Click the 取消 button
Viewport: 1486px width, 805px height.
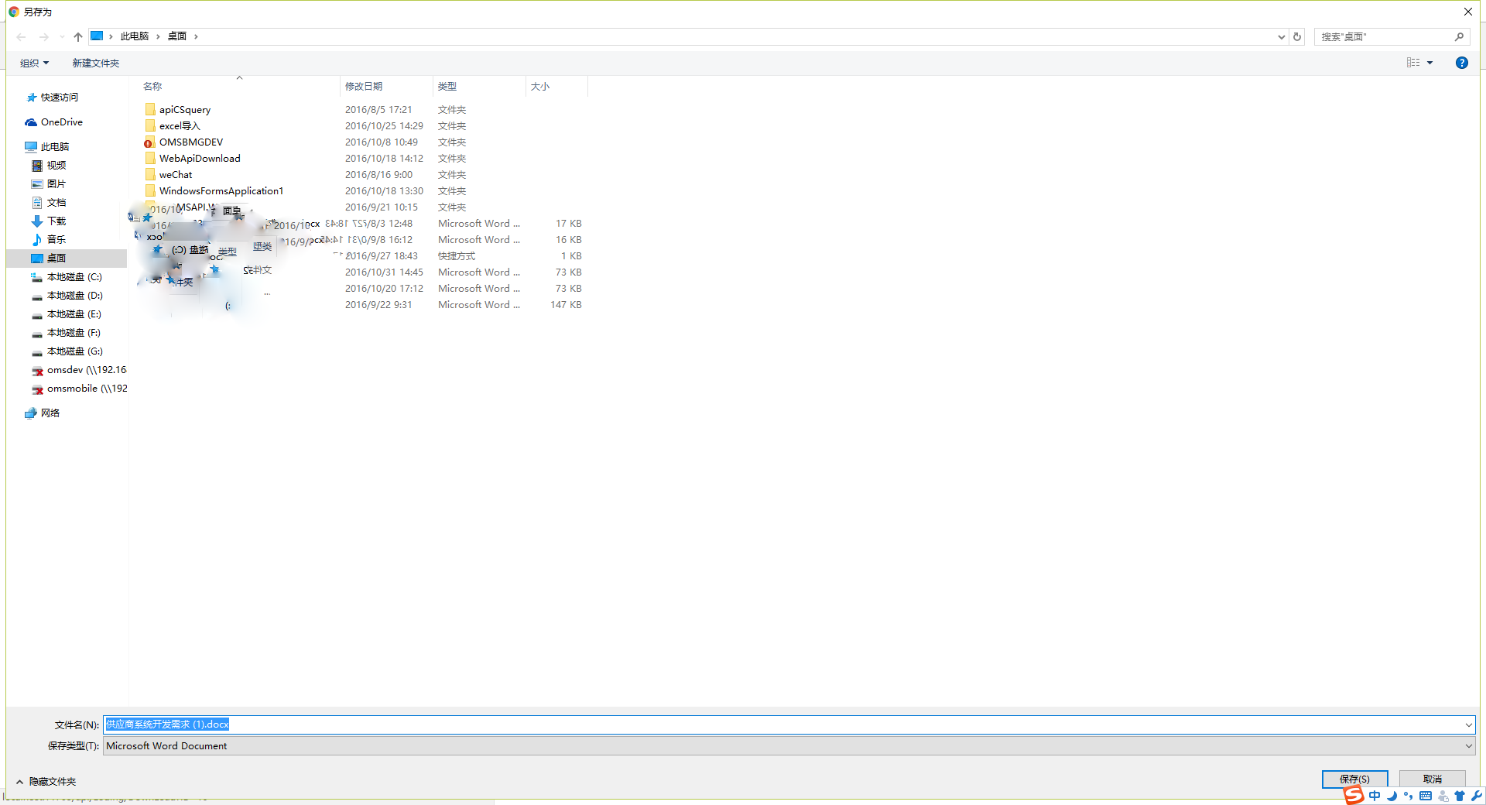pos(1432,779)
